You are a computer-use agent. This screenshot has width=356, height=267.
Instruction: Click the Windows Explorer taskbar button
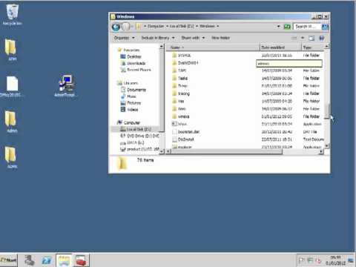tap(64, 260)
